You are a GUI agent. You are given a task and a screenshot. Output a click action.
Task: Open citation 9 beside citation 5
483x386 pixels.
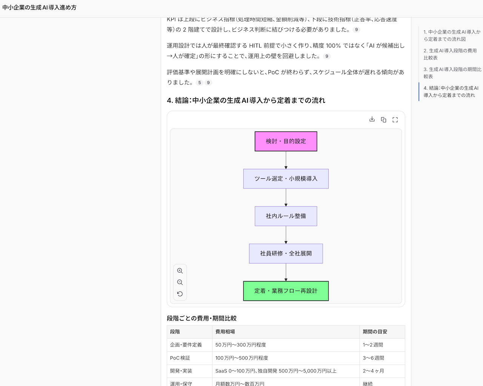208,83
